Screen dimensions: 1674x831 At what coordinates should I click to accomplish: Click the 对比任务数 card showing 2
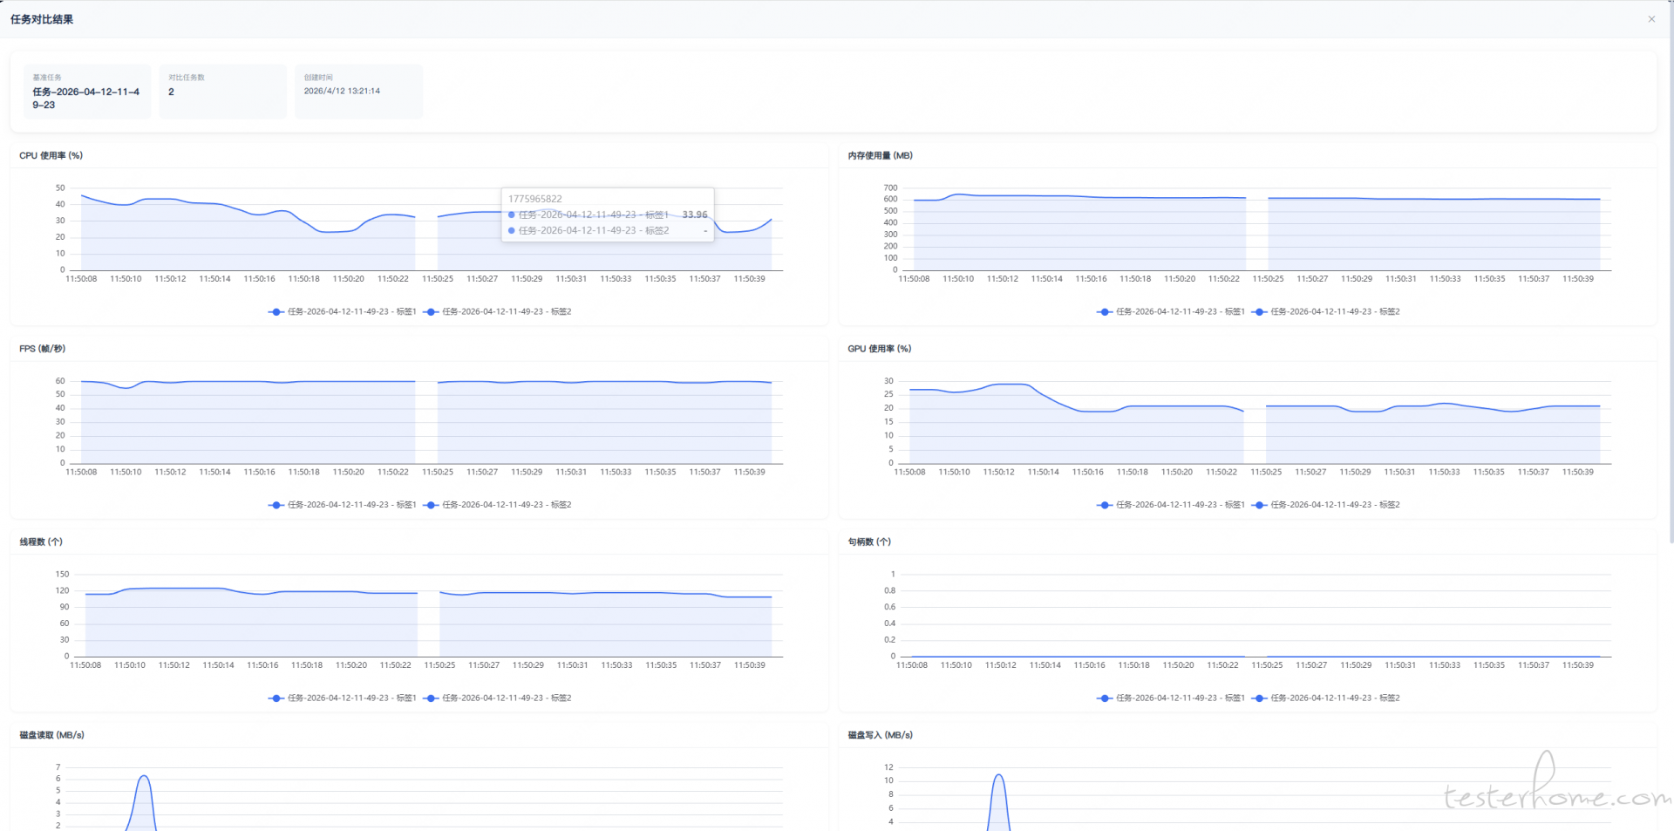222,91
